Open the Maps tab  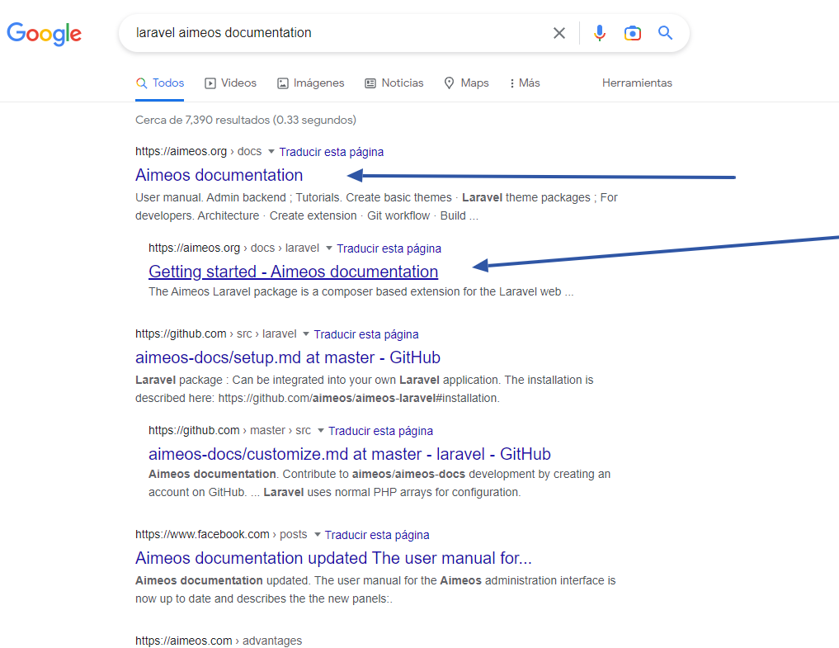click(x=467, y=83)
